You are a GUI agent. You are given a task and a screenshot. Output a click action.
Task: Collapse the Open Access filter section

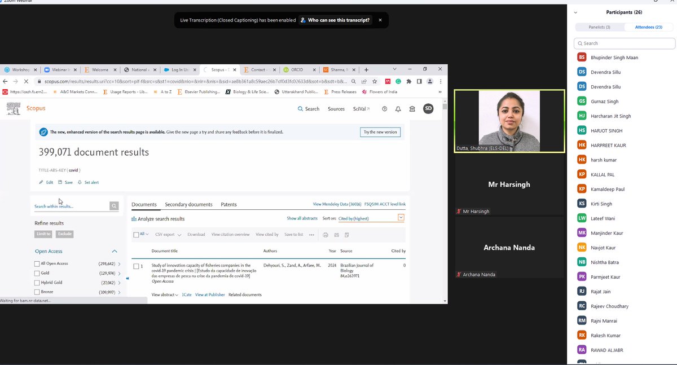tap(115, 251)
